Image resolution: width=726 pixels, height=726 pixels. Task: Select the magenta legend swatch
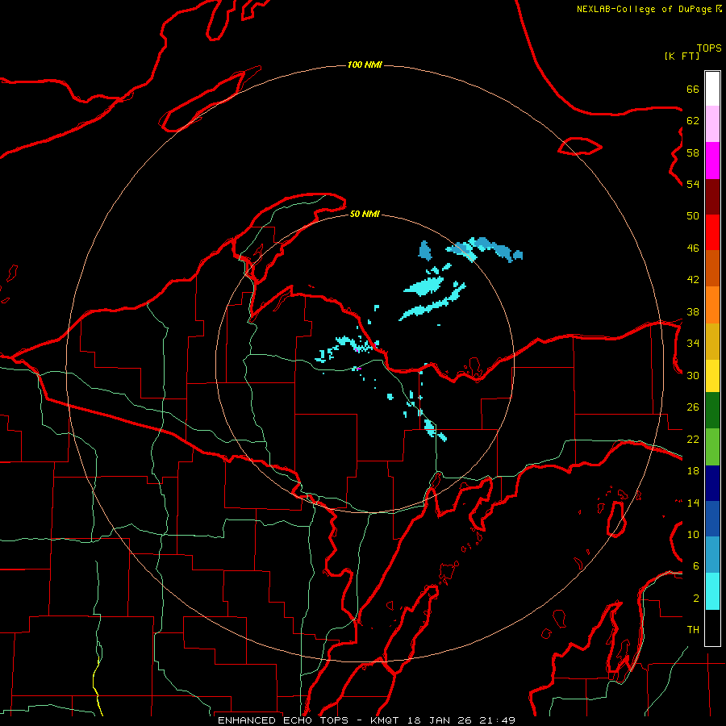(x=712, y=161)
